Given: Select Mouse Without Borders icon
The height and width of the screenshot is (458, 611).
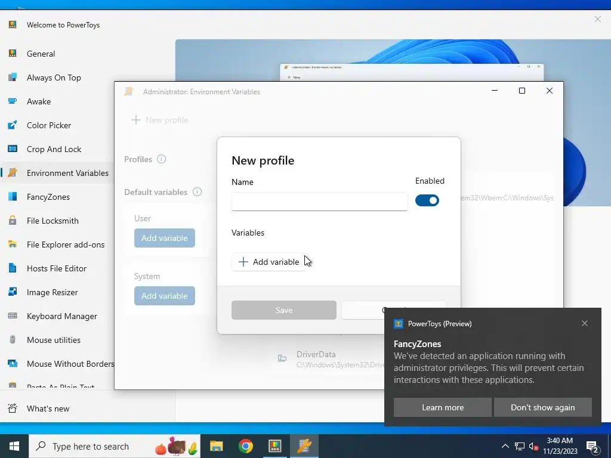Looking at the screenshot, I should tap(13, 363).
